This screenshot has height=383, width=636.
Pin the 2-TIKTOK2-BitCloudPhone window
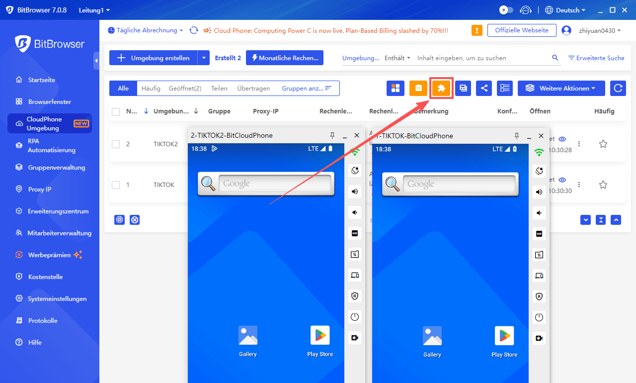(x=332, y=135)
